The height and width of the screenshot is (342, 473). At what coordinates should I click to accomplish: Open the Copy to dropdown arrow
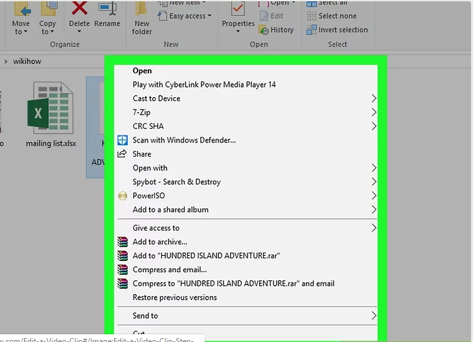pyautogui.click(x=52, y=31)
